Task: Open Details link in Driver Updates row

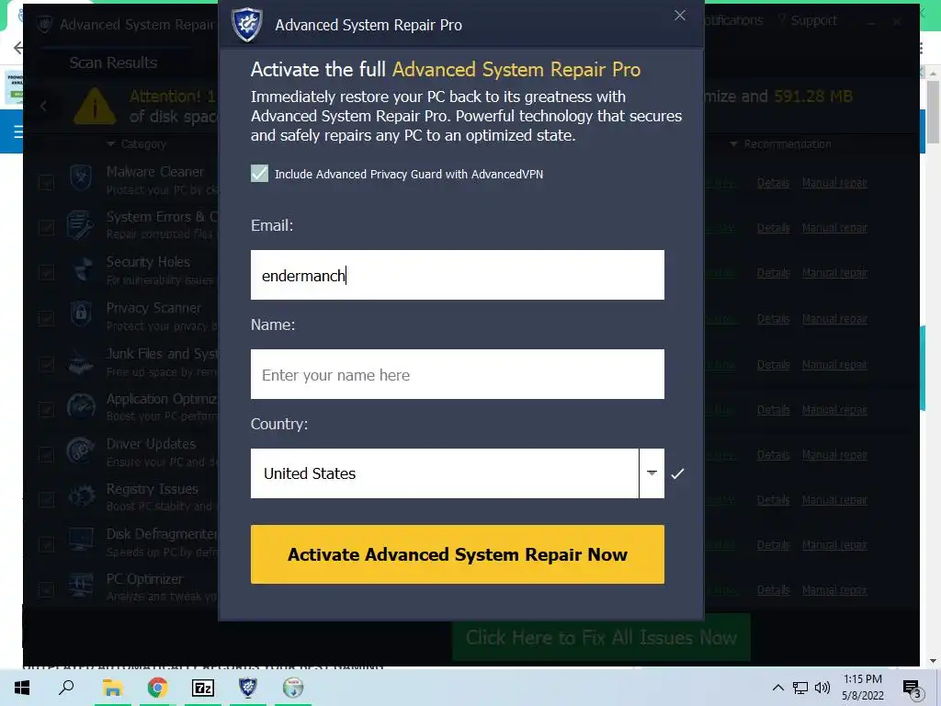Action: 773,454
